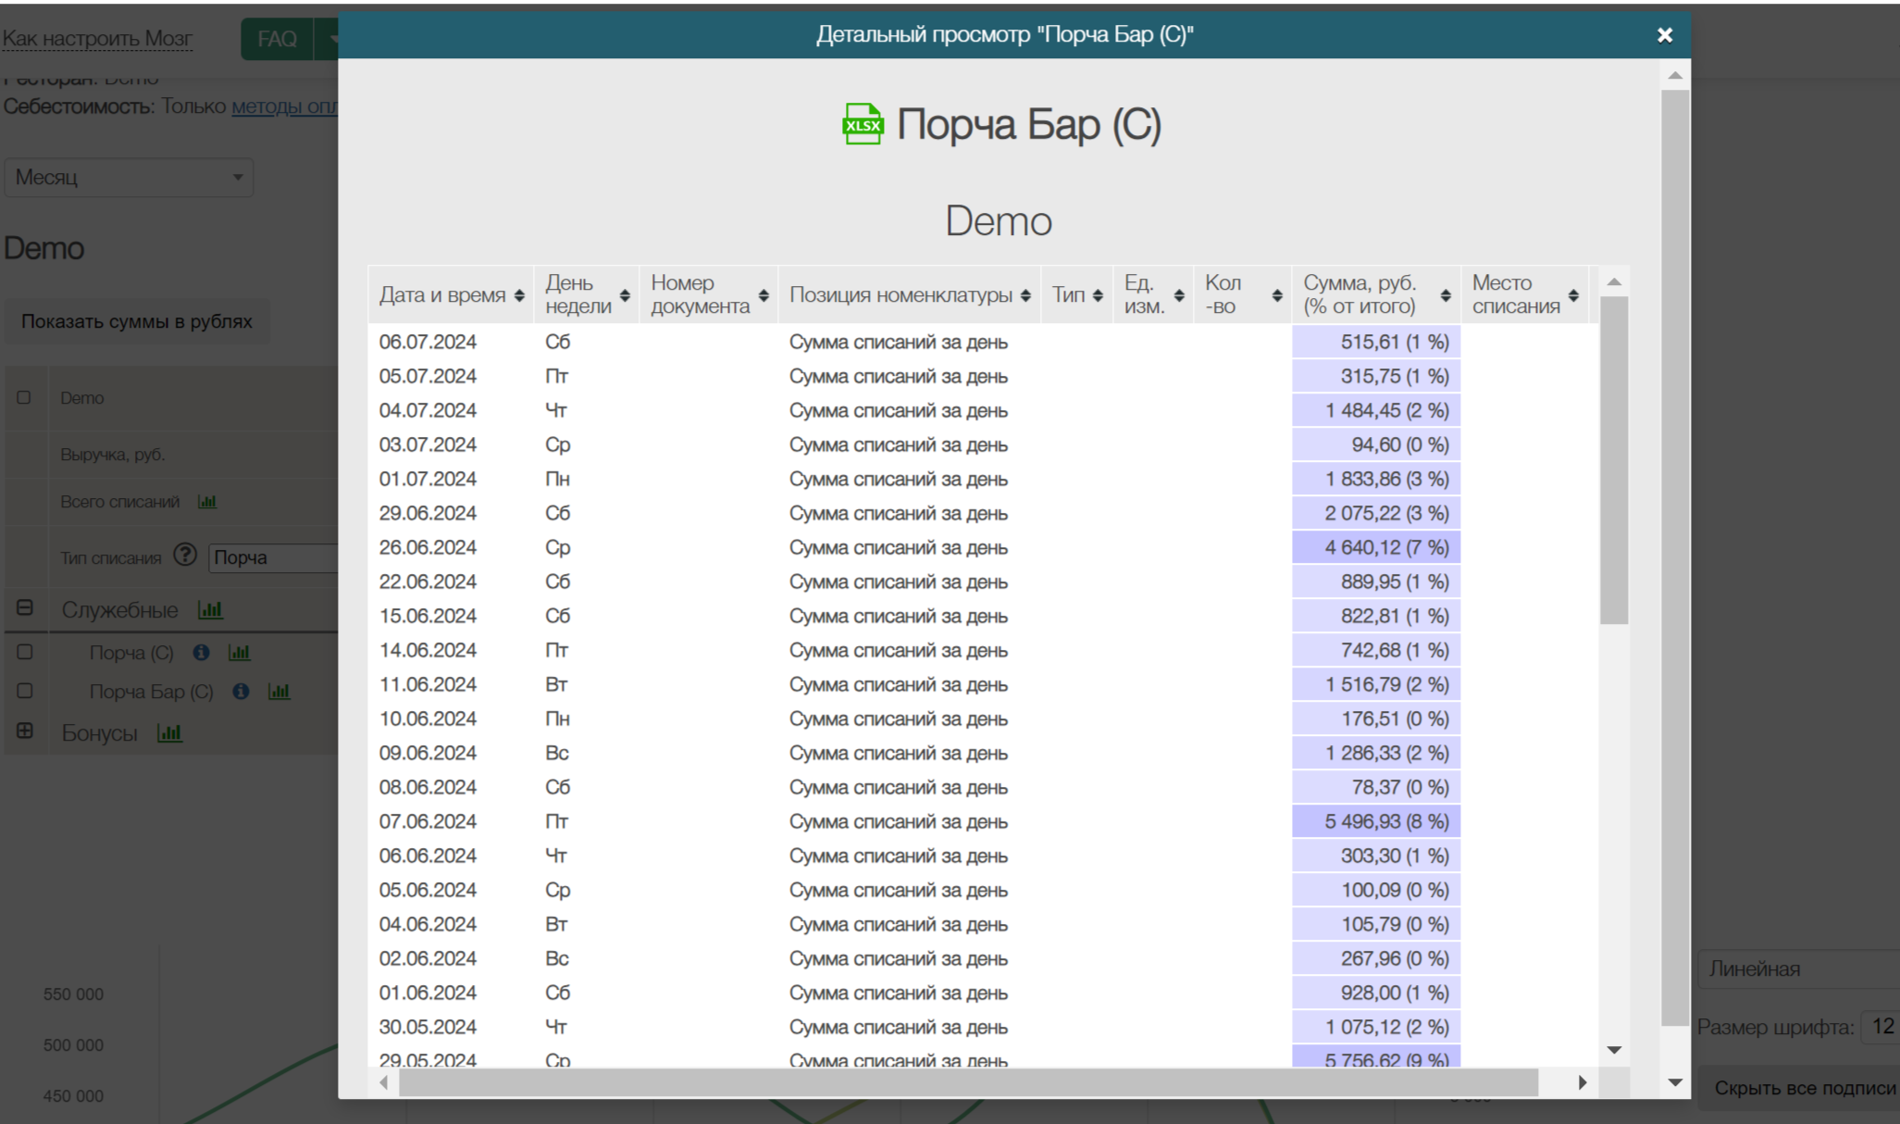Click info icon beside Порча (С)

(x=201, y=653)
